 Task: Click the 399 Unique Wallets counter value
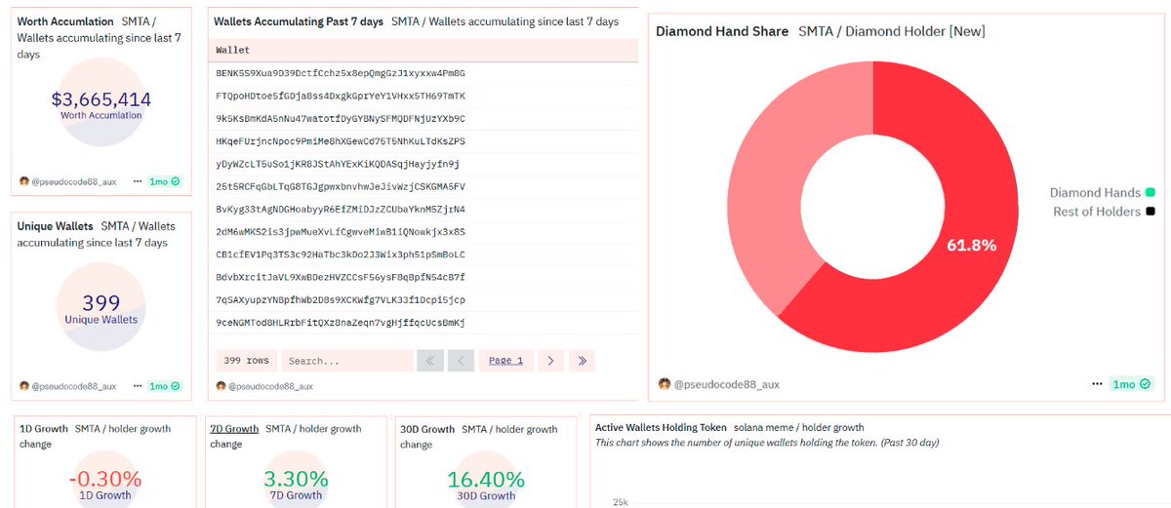(101, 303)
